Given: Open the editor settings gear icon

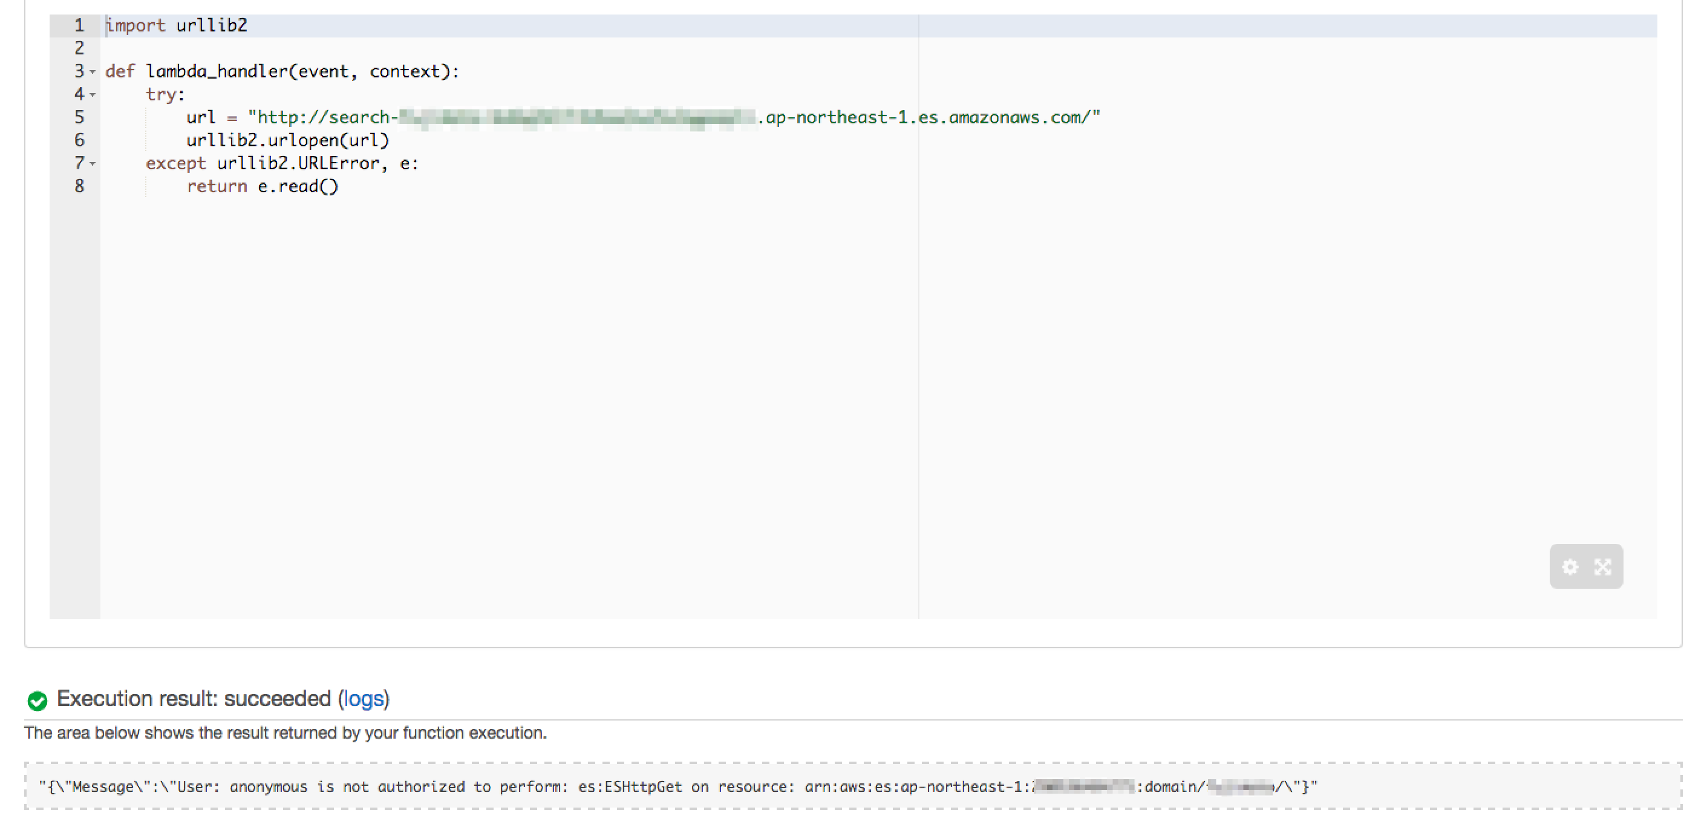Looking at the screenshot, I should tap(1570, 567).
